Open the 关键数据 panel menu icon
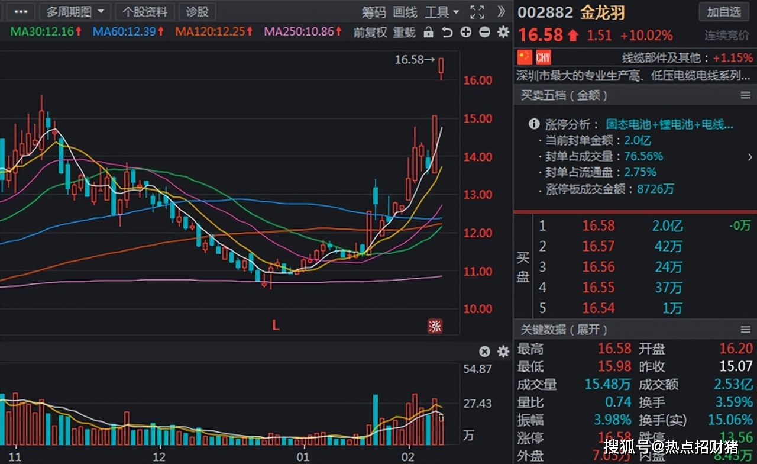This screenshot has height=464, width=757. (745, 329)
